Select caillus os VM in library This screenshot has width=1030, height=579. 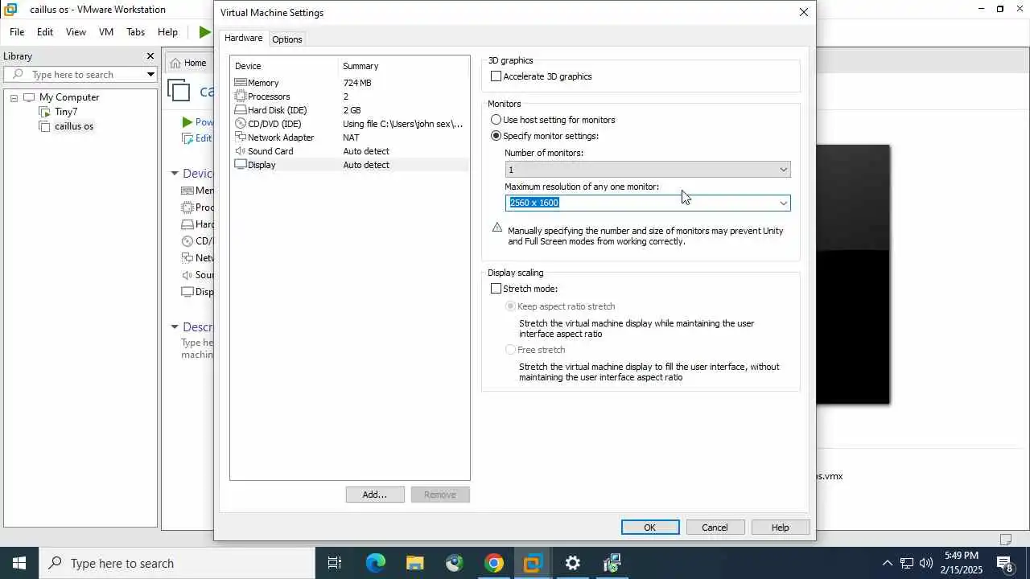[x=74, y=126]
